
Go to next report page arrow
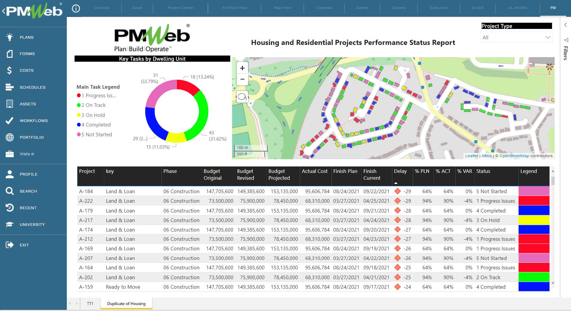pos(77,304)
